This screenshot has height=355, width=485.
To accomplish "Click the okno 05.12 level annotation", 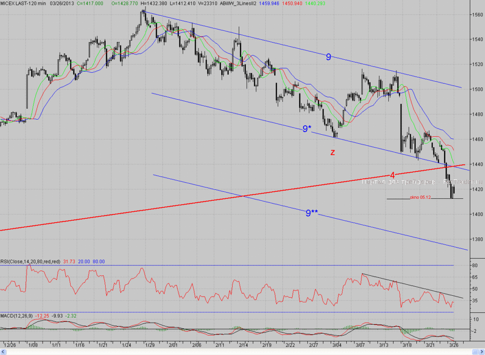I will tap(420, 197).
